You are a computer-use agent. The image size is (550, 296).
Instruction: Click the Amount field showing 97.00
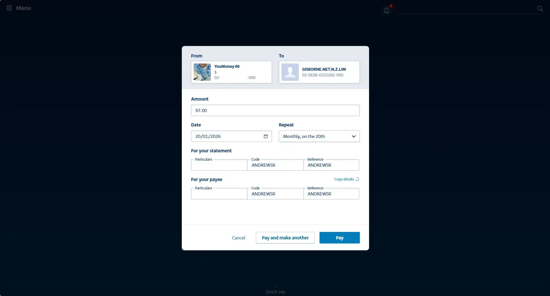tap(275, 110)
